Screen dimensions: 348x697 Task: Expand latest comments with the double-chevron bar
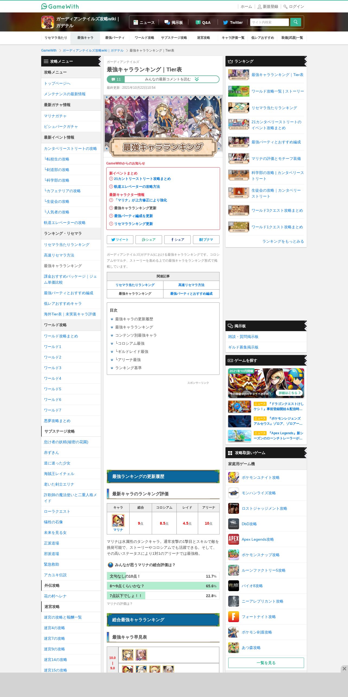point(163,79)
